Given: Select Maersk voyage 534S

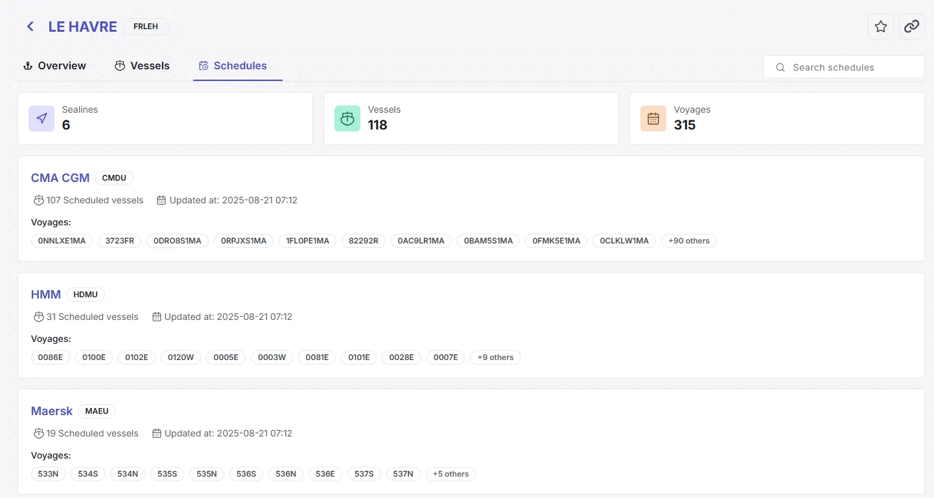Looking at the screenshot, I should (x=88, y=474).
